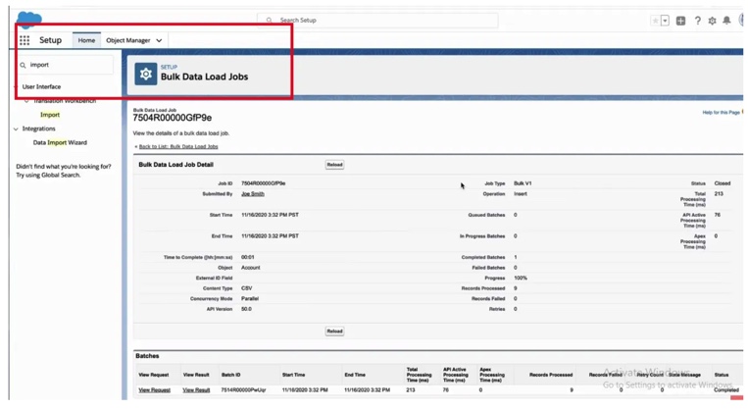Click the View Request link in Batches
This screenshot has width=748, height=410.
tap(155, 390)
